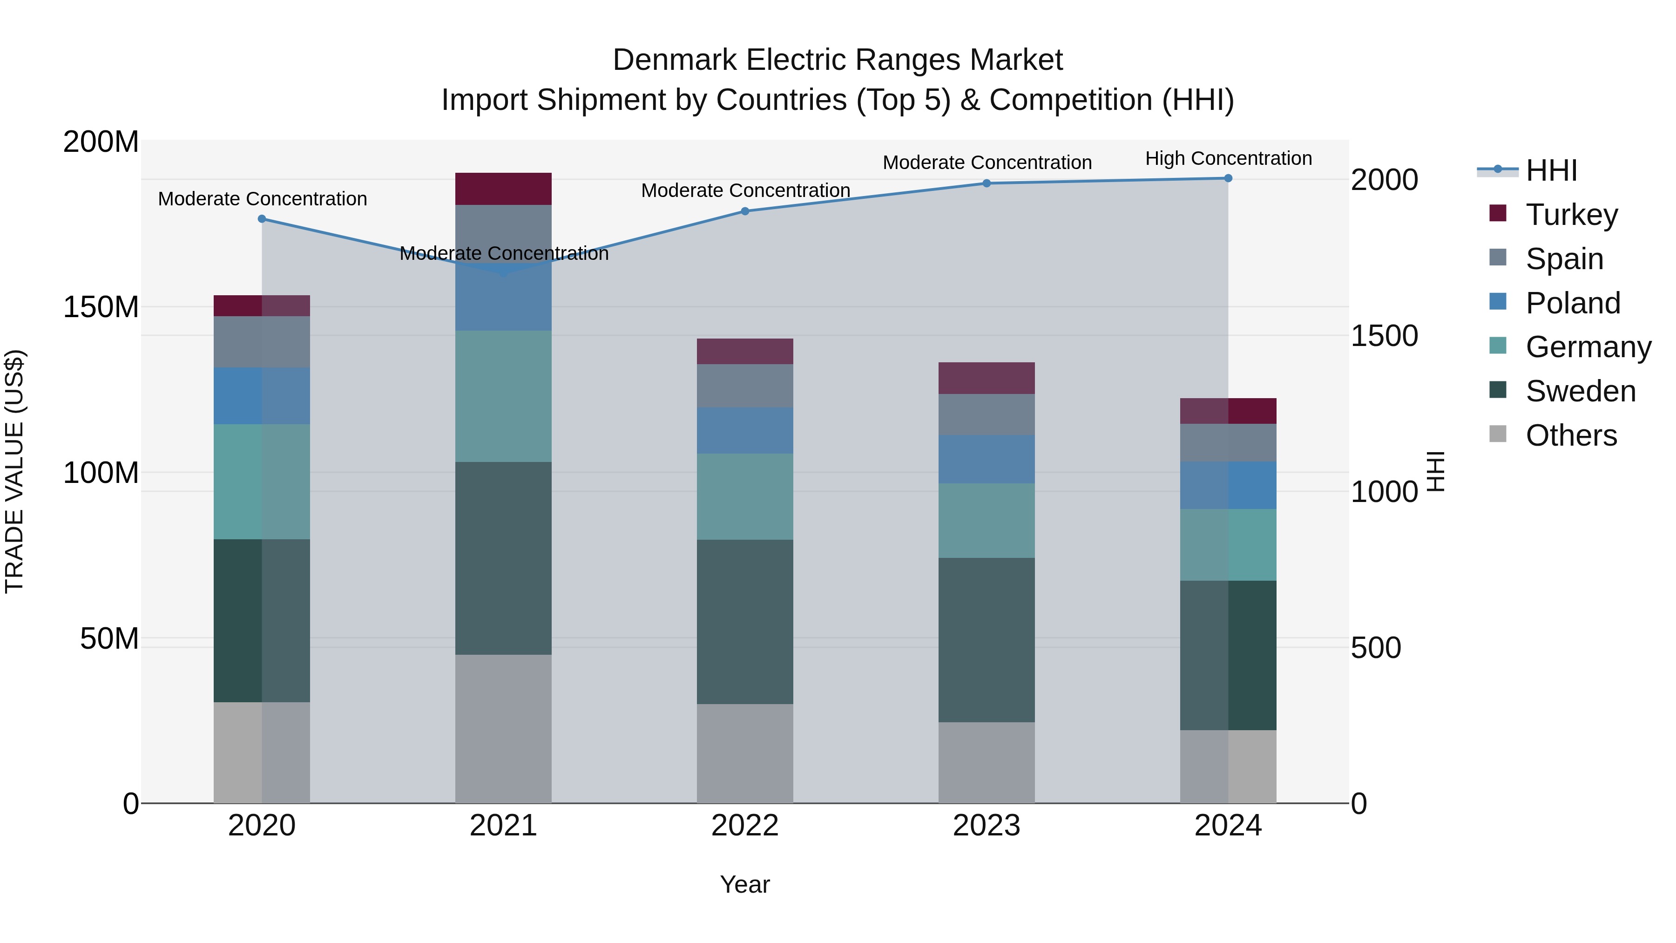Click the 2022 Poland bar segment
Screen dimensions: 1676x943
coord(745,431)
